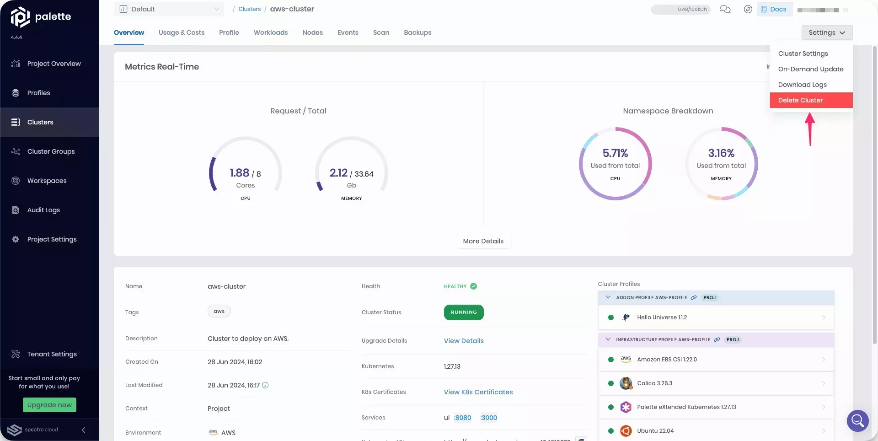Screen dimensions: 878x441
Task: Switch to the Nodes tab
Action: pos(313,32)
